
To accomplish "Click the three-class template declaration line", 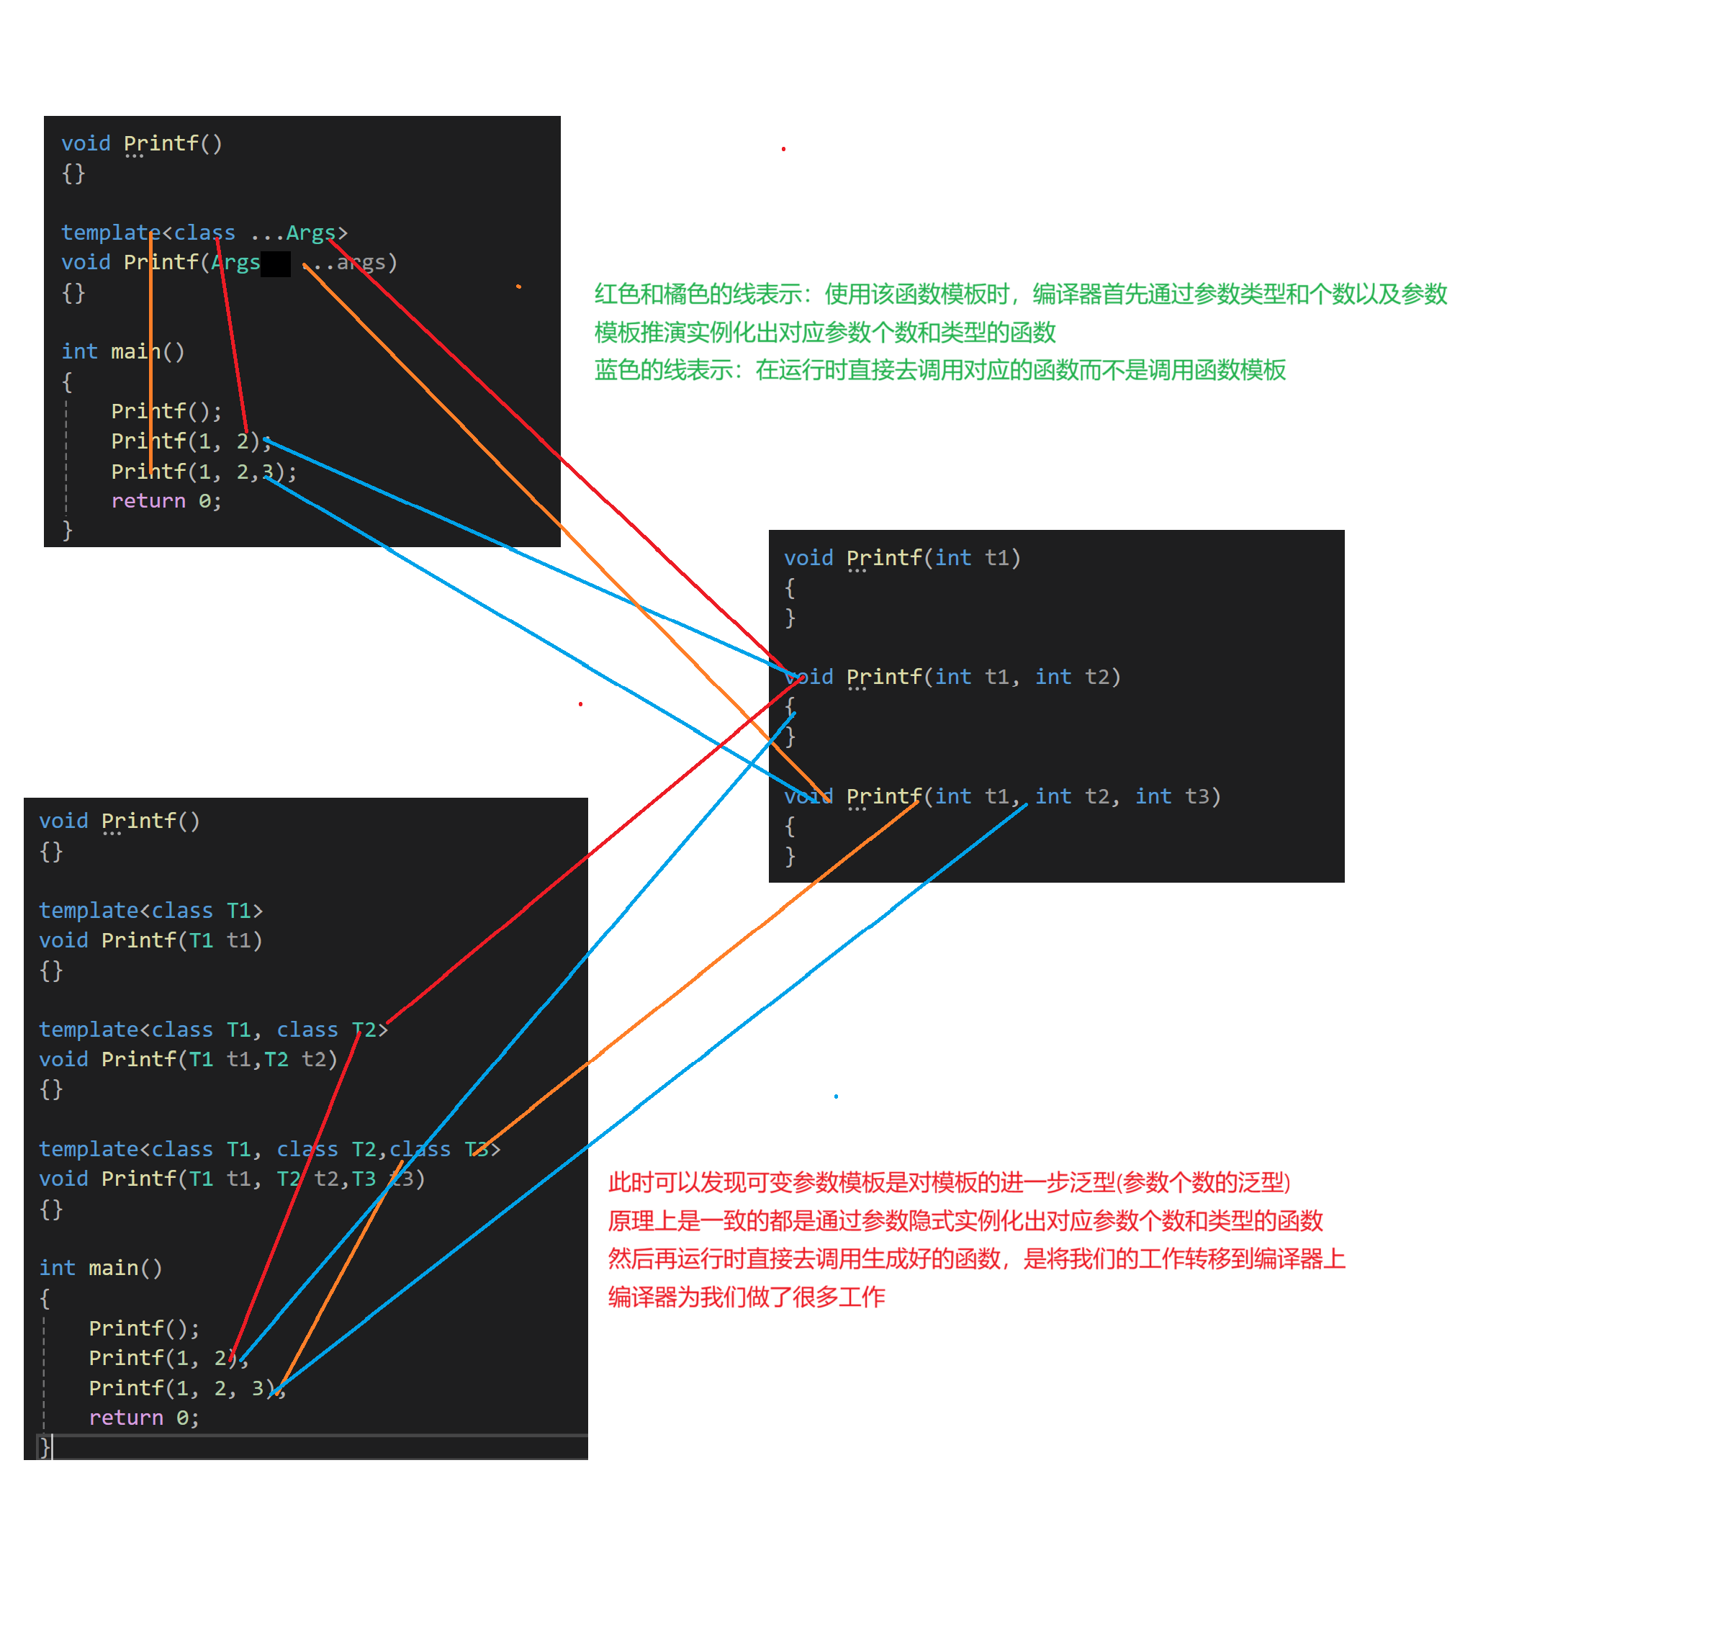I will click(269, 1150).
